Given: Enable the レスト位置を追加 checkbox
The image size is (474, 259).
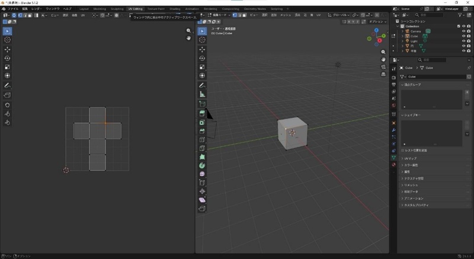Looking at the screenshot, I should (x=403, y=150).
